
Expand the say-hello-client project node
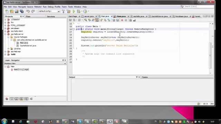(x=6, y=31)
